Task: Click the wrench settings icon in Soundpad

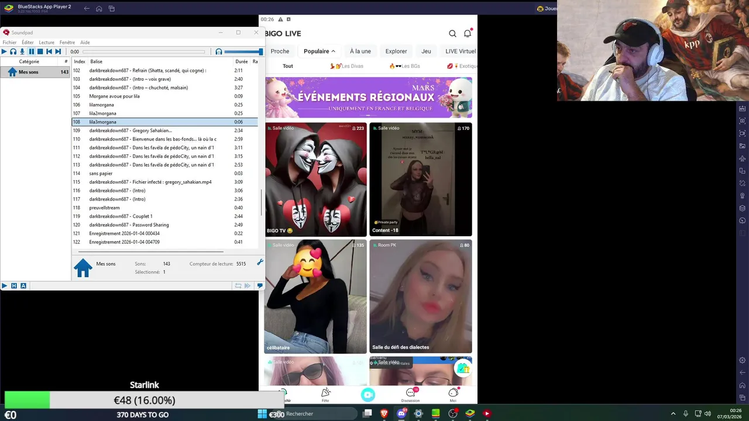Action: tap(260, 263)
